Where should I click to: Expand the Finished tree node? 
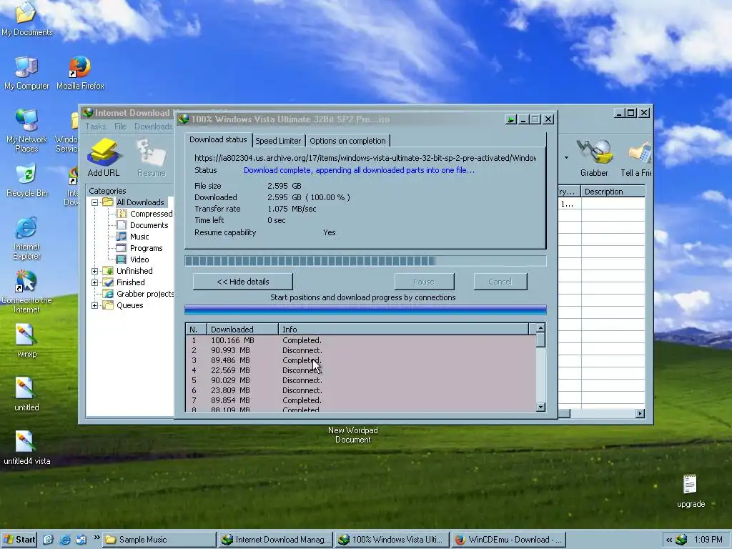pyautogui.click(x=95, y=282)
